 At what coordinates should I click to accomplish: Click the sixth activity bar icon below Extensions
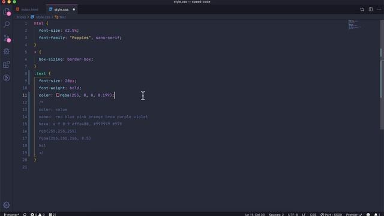pyautogui.click(x=7, y=78)
